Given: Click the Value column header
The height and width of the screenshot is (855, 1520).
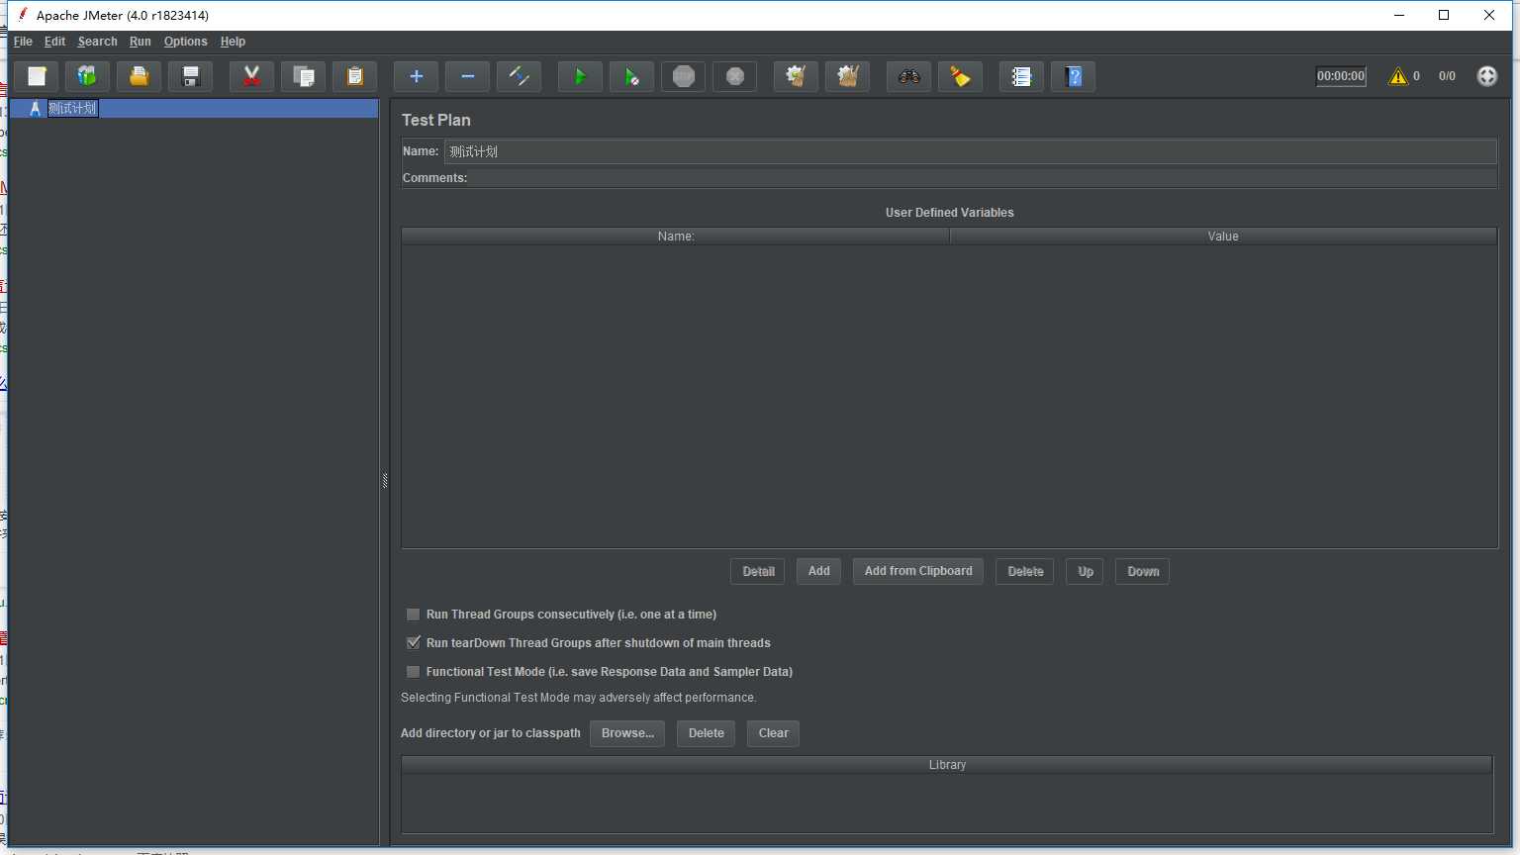Looking at the screenshot, I should (x=1223, y=237).
